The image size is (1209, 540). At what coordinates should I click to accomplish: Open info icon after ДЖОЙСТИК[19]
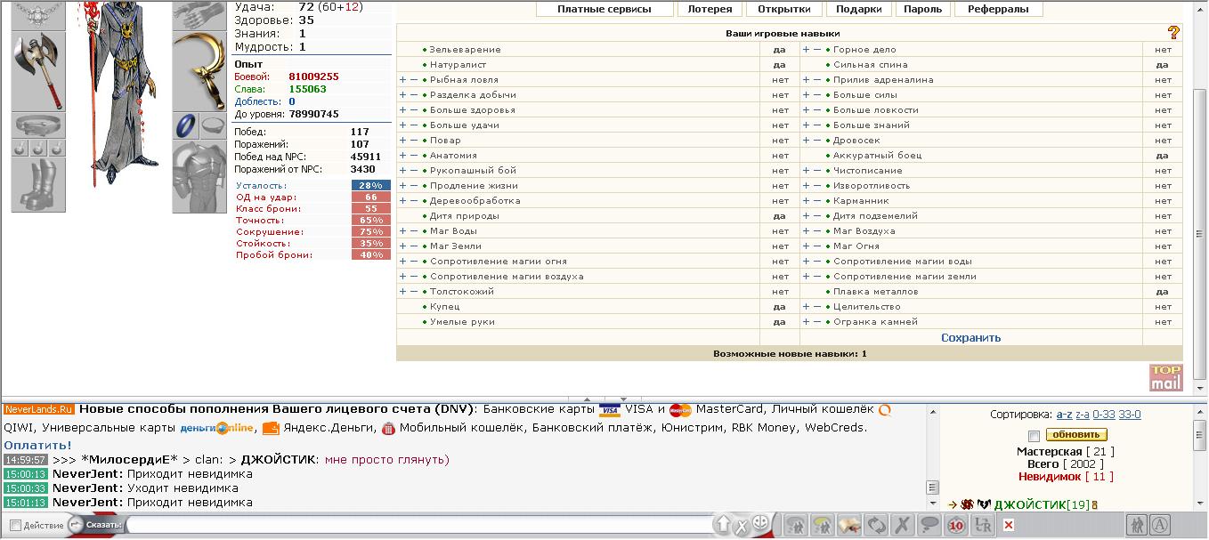coord(1094,505)
